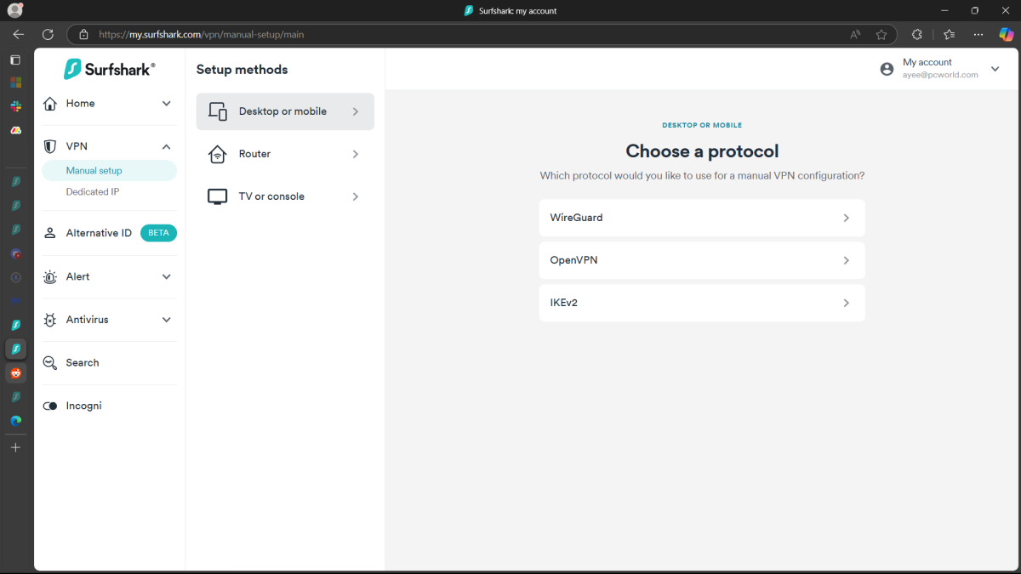Choose the IKEv2 protocol
This screenshot has width=1021, height=574.
pyautogui.click(x=702, y=303)
